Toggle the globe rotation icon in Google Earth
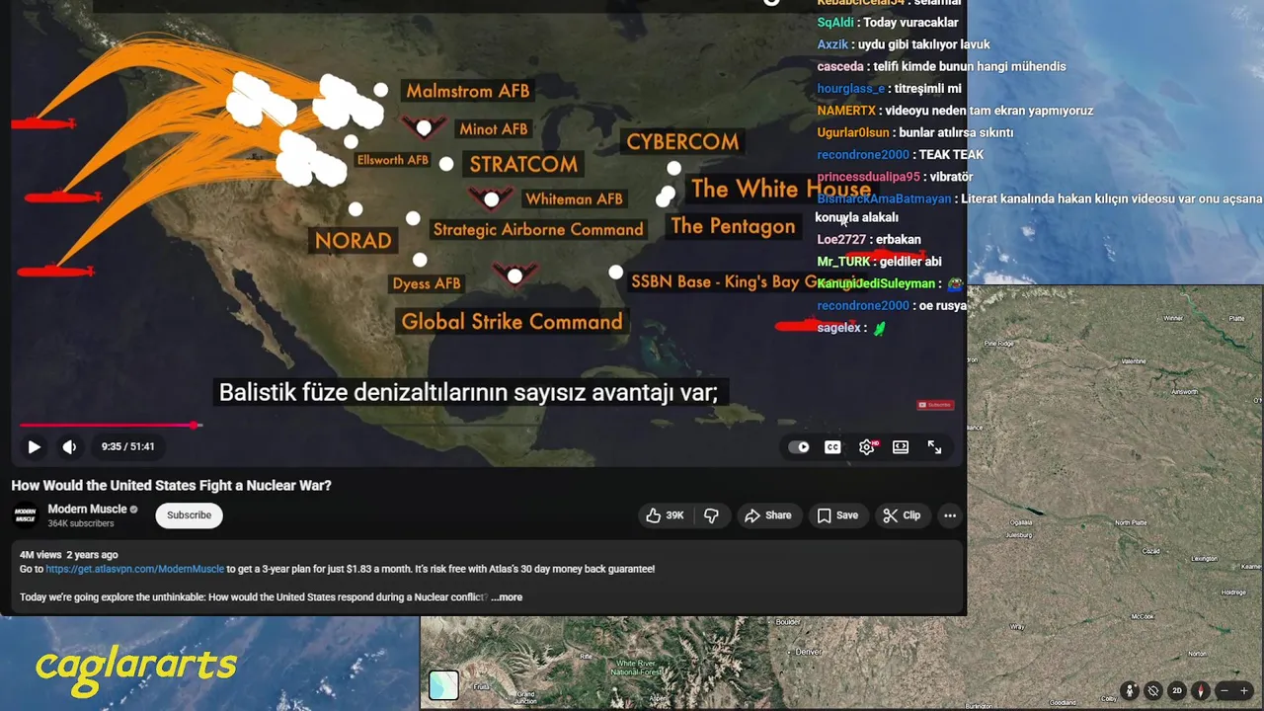 pyautogui.click(x=1153, y=691)
